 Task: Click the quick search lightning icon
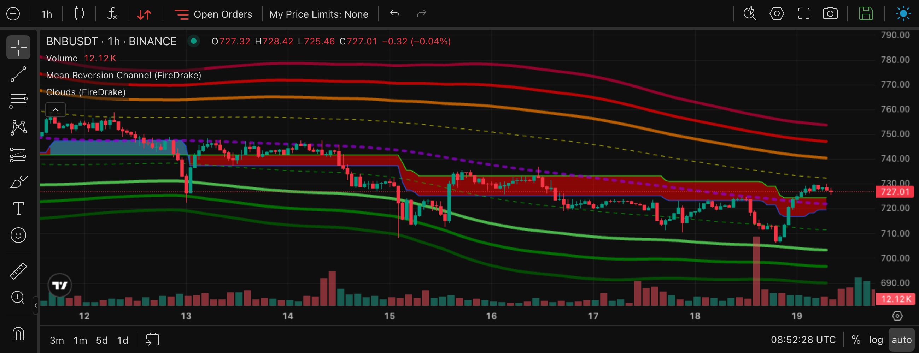click(750, 14)
